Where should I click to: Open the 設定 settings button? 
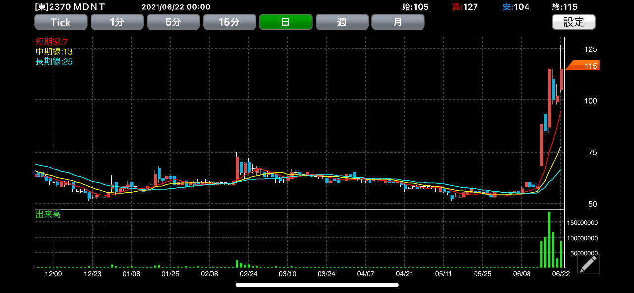[574, 22]
